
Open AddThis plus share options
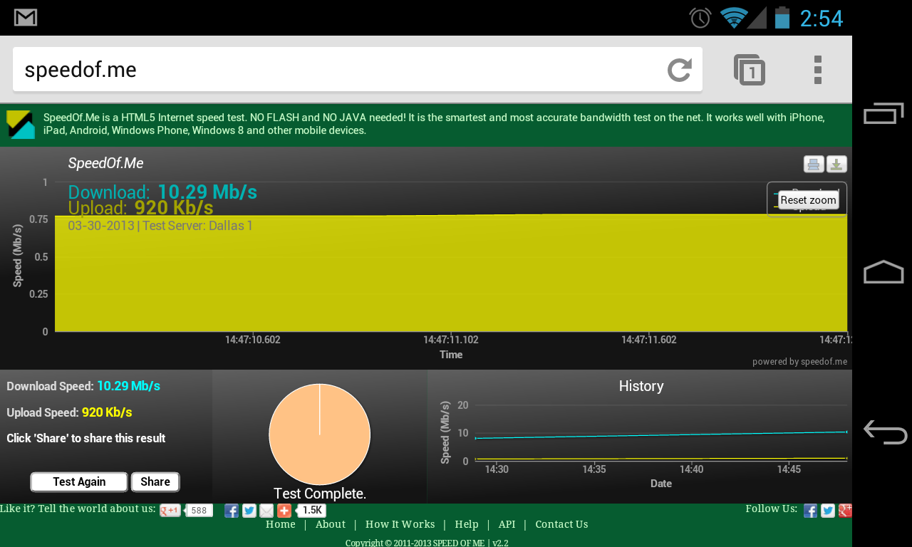[x=284, y=511]
